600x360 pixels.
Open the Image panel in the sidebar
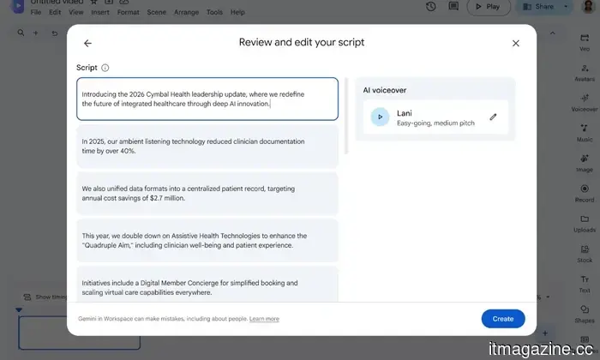585,163
